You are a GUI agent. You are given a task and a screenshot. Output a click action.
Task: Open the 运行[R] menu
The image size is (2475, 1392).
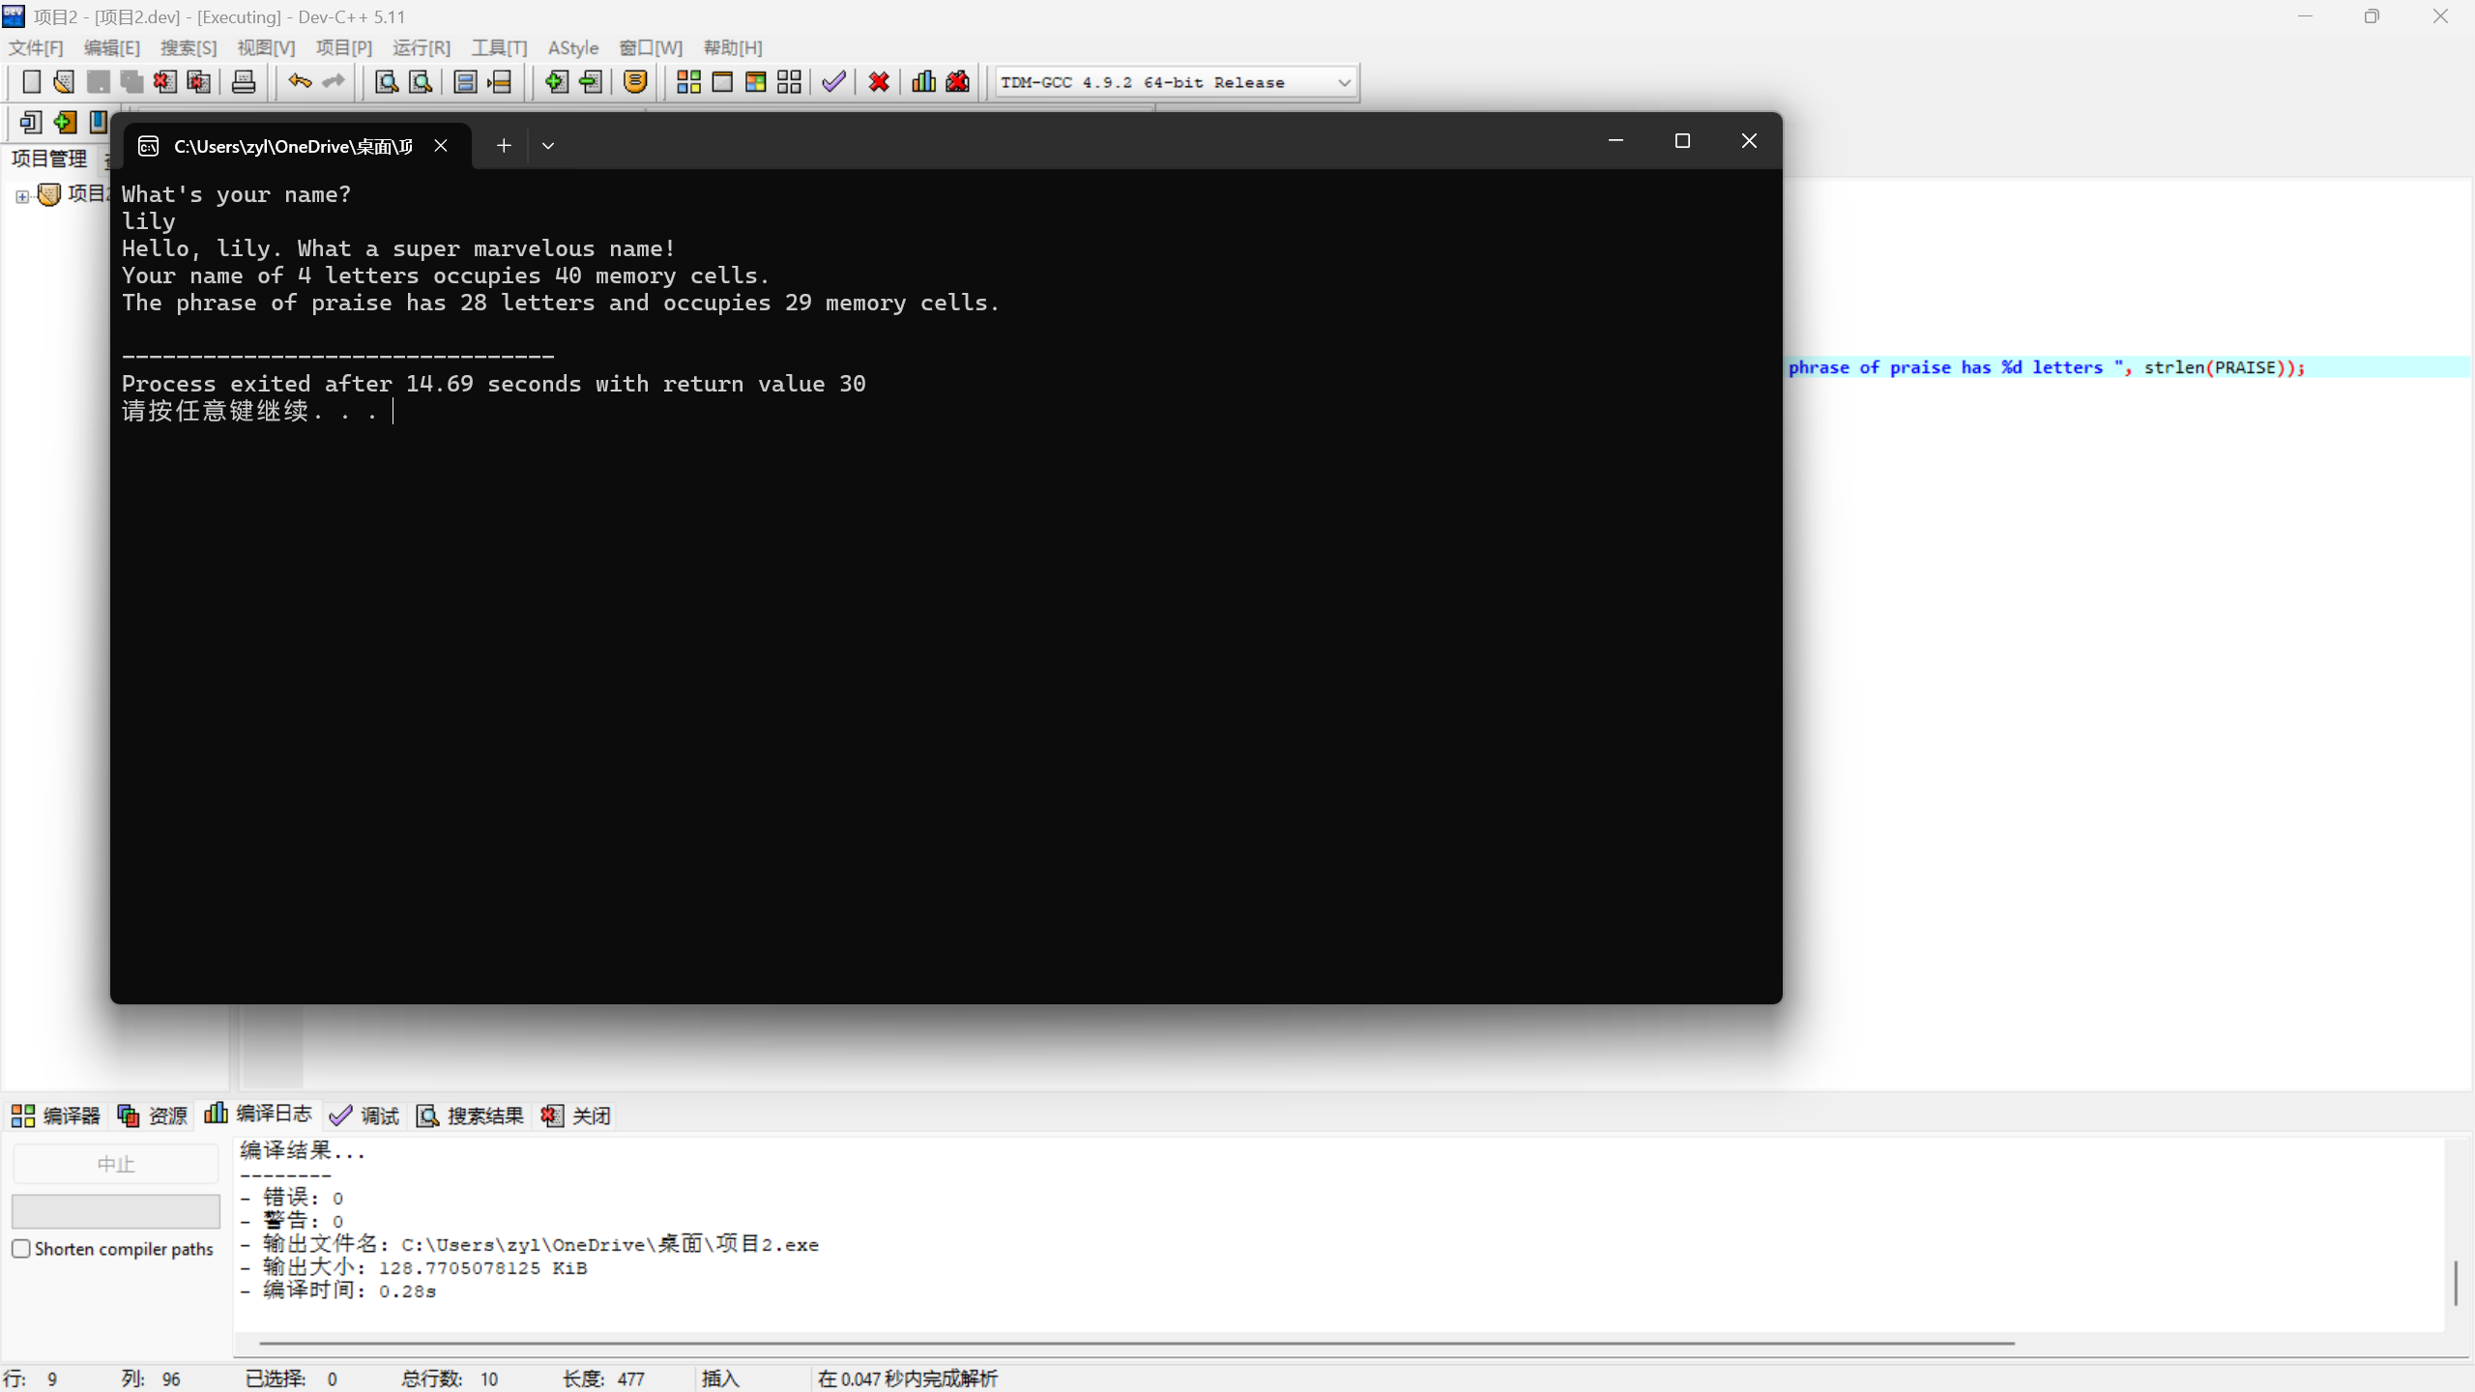(421, 47)
